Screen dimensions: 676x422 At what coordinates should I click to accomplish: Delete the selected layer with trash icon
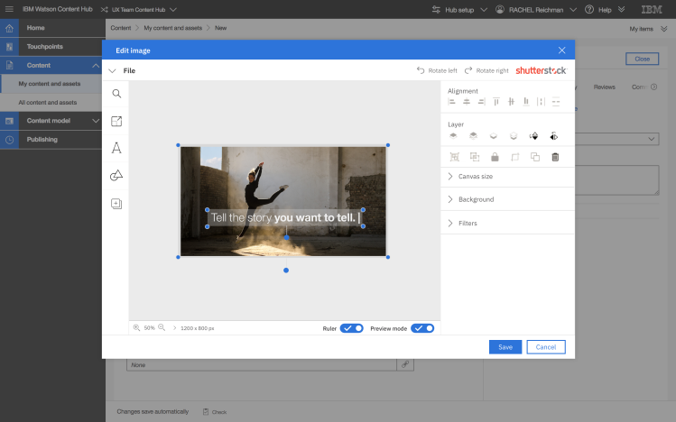[x=555, y=157]
